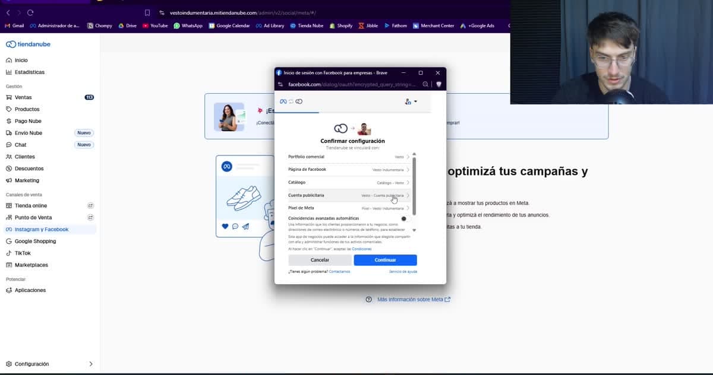Click the popup list scrollbar up arrow
Screen dimensions: 713x375
[414, 154]
